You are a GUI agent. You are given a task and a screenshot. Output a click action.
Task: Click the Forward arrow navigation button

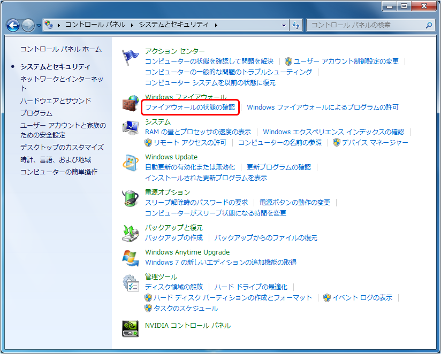tap(28, 25)
